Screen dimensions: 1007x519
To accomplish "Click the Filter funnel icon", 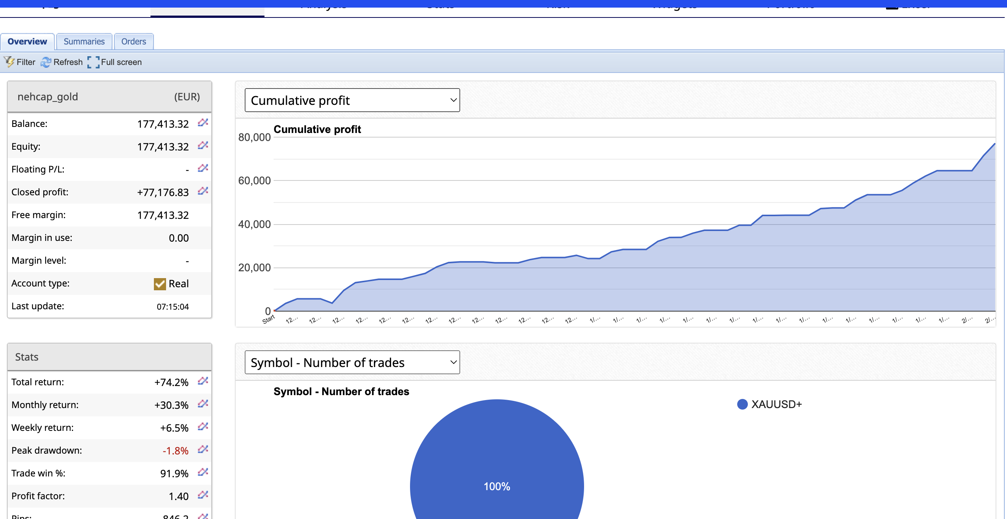I will pos(9,62).
